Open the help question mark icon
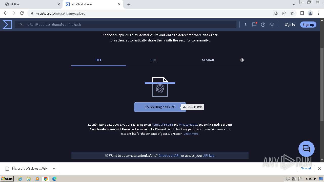Screen dimensions: 324x182 tap(263, 25)
